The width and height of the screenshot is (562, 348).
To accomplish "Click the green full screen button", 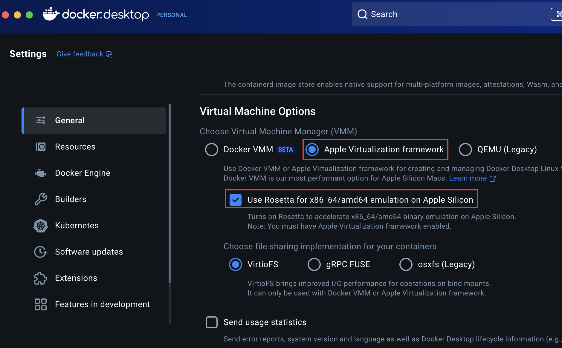I will pyautogui.click(x=29, y=15).
